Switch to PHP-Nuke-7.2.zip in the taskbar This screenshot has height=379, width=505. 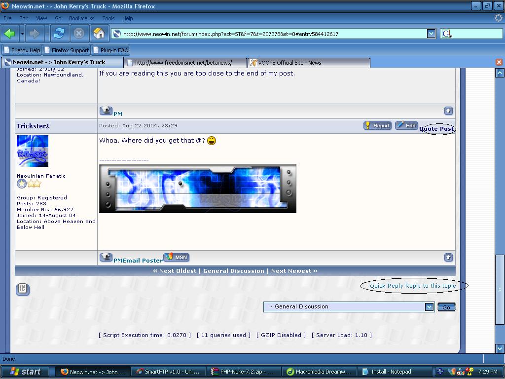[244, 372]
